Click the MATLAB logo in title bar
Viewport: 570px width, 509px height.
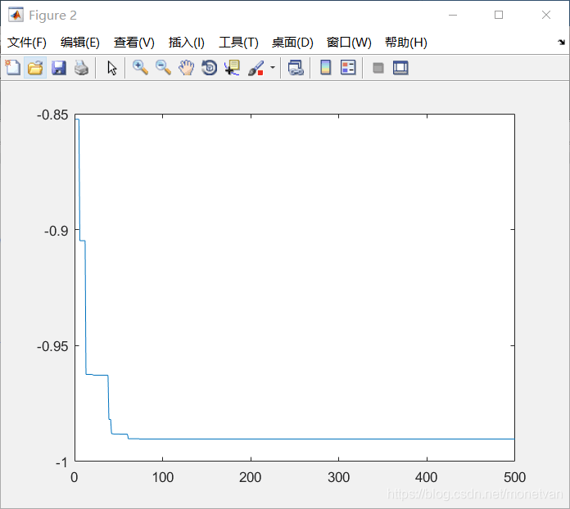click(16, 15)
